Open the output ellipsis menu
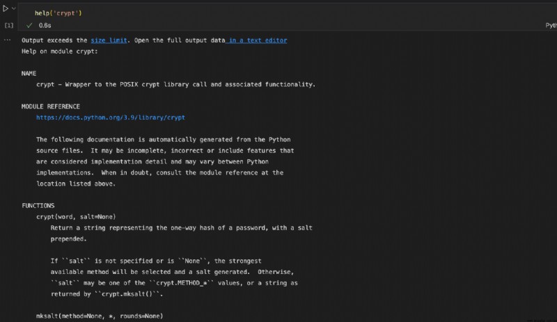 [7, 40]
